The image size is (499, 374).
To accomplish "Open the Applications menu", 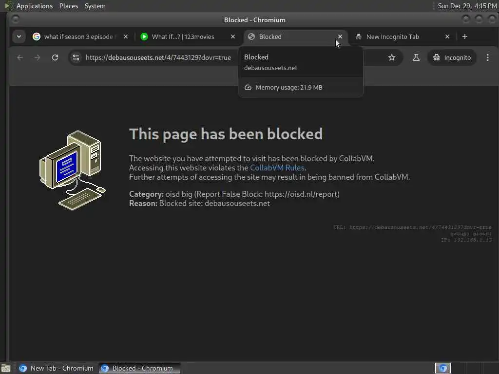I will pyautogui.click(x=35, y=6).
